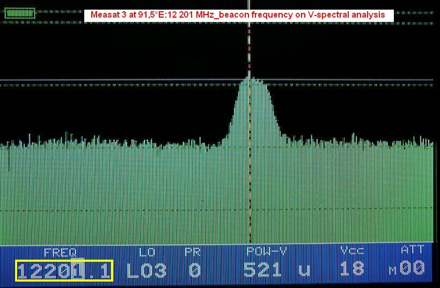440x288 pixels.
Task: Select the 12201.1 frequency input field
Action: (x=64, y=271)
